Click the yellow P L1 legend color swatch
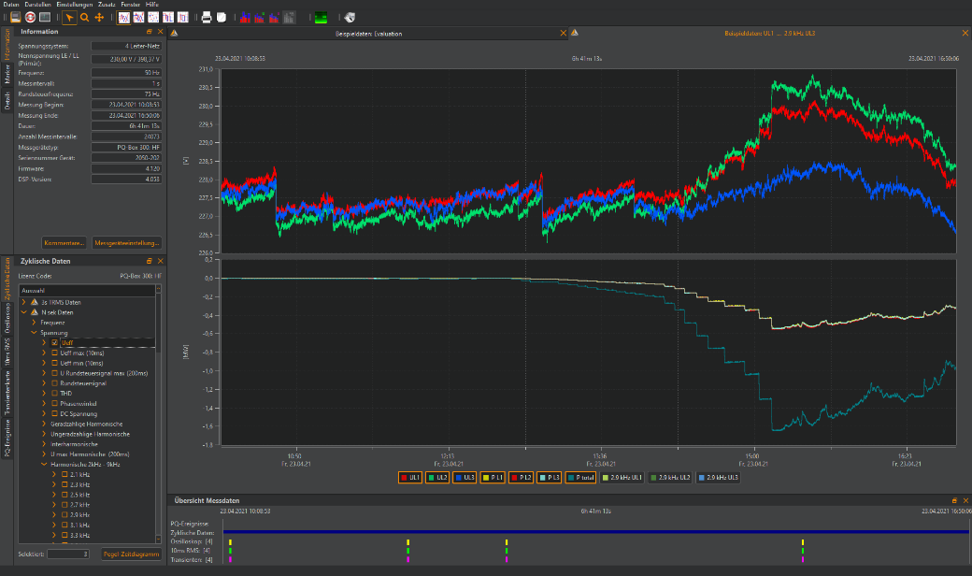The image size is (972, 576). [486, 478]
